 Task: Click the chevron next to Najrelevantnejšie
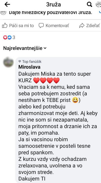(45, 48)
